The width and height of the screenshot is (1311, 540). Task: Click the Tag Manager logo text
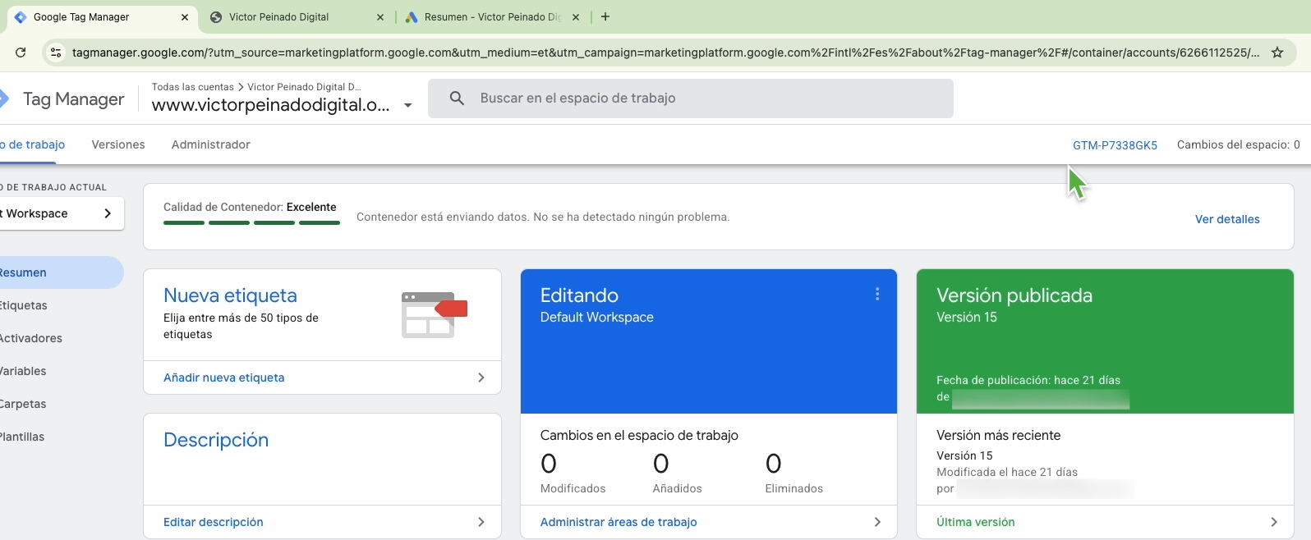pyautogui.click(x=73, y=98)
